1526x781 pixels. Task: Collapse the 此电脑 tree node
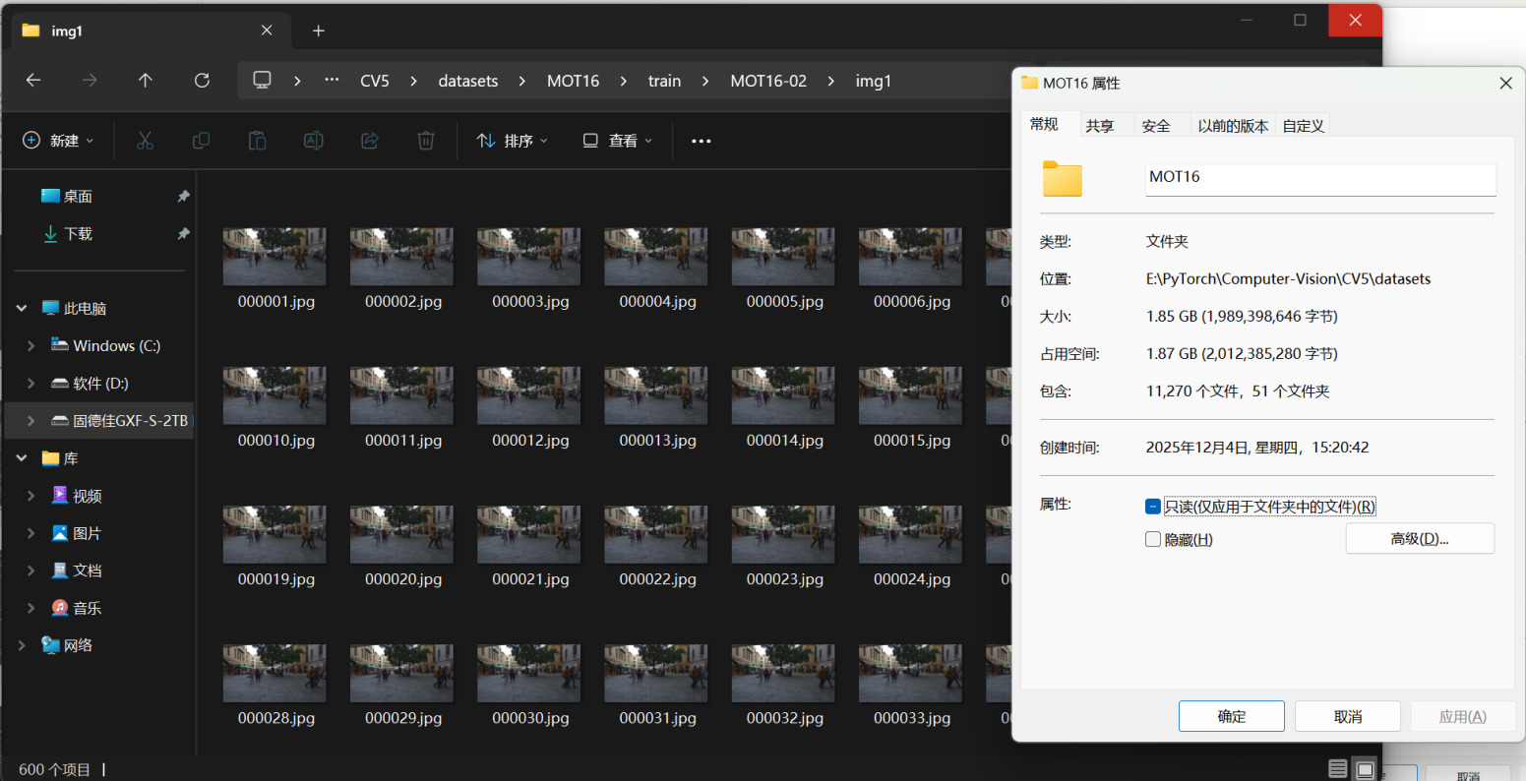click(22, 309)
